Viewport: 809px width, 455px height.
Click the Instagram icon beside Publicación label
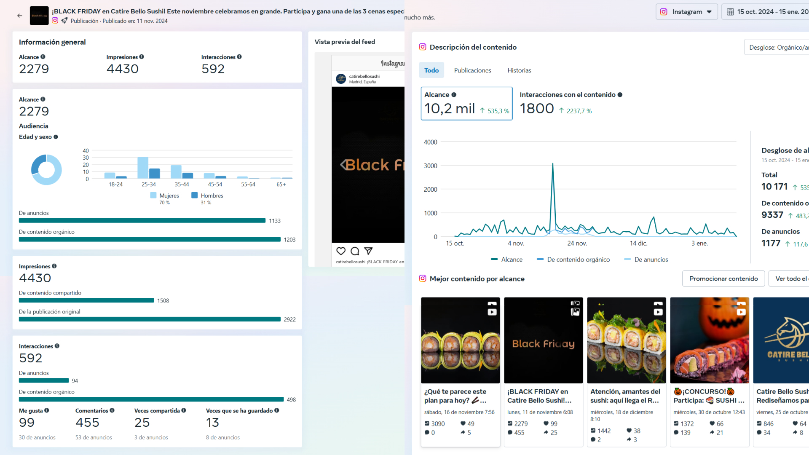(55, 21)
